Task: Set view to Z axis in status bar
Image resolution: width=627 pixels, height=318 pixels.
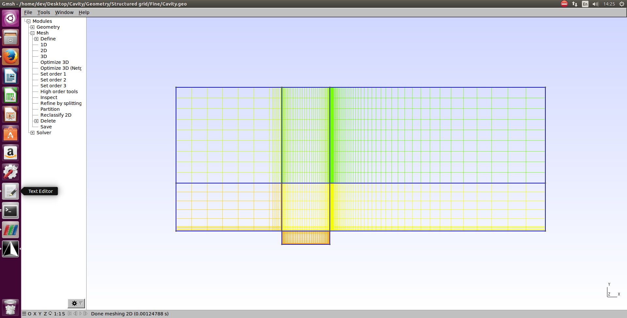Action: [x=45, y=314]
